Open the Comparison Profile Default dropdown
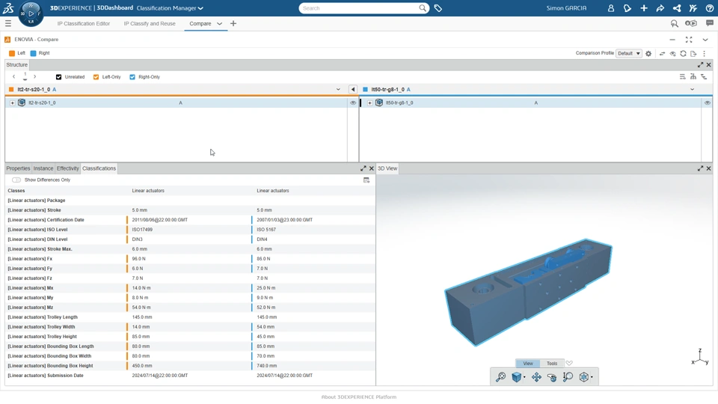The height and width of the screenshot is (404, 718). tap(629, 54)
